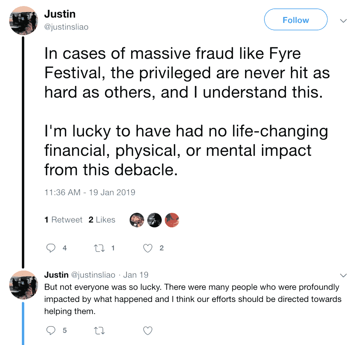The width and height of the screenshot is (361, 345).
Task: Follow Justin's account
Action: (x=295, y=20)
